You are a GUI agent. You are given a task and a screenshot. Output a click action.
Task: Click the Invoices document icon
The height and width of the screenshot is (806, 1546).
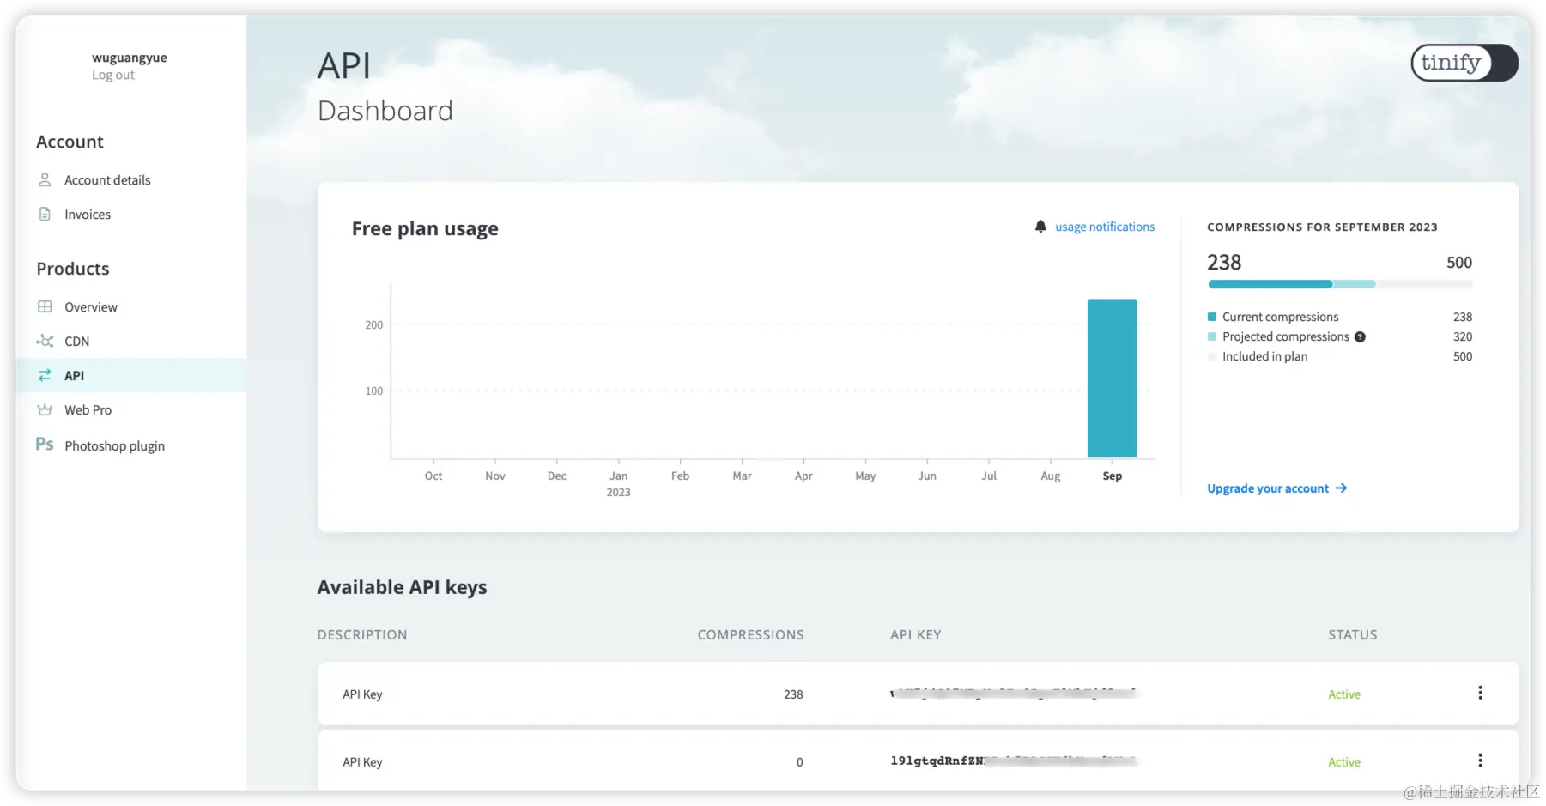click(x=45, y=215)
